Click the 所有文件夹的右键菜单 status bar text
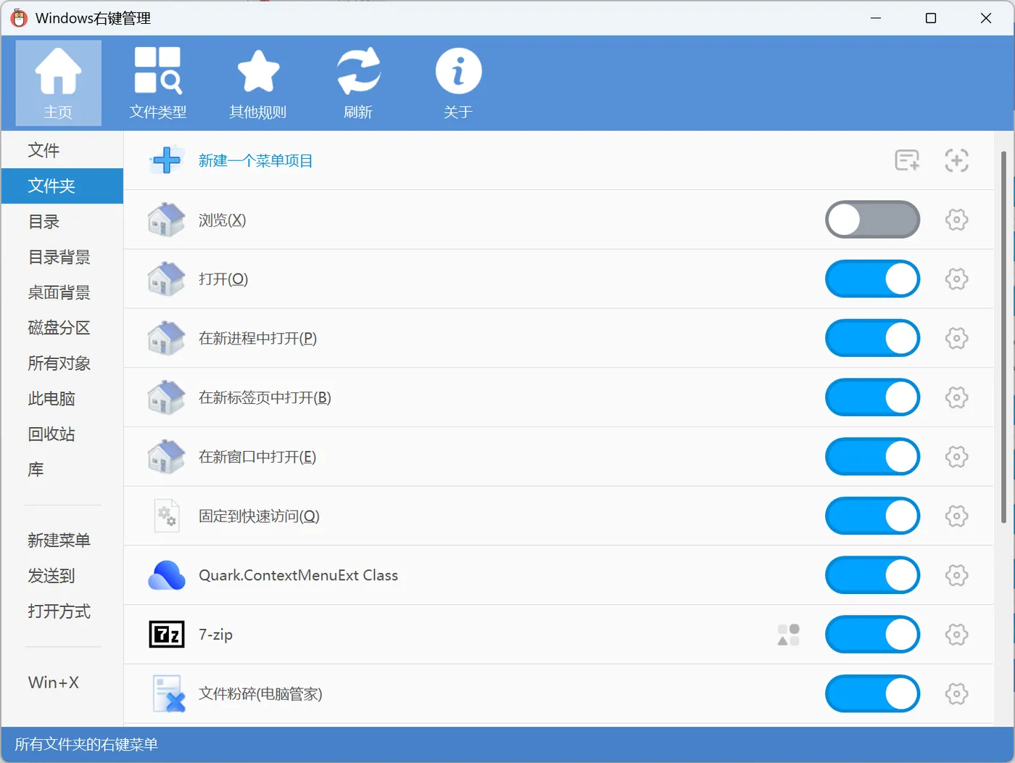1015x763 pixels. [x=86, y=744]
